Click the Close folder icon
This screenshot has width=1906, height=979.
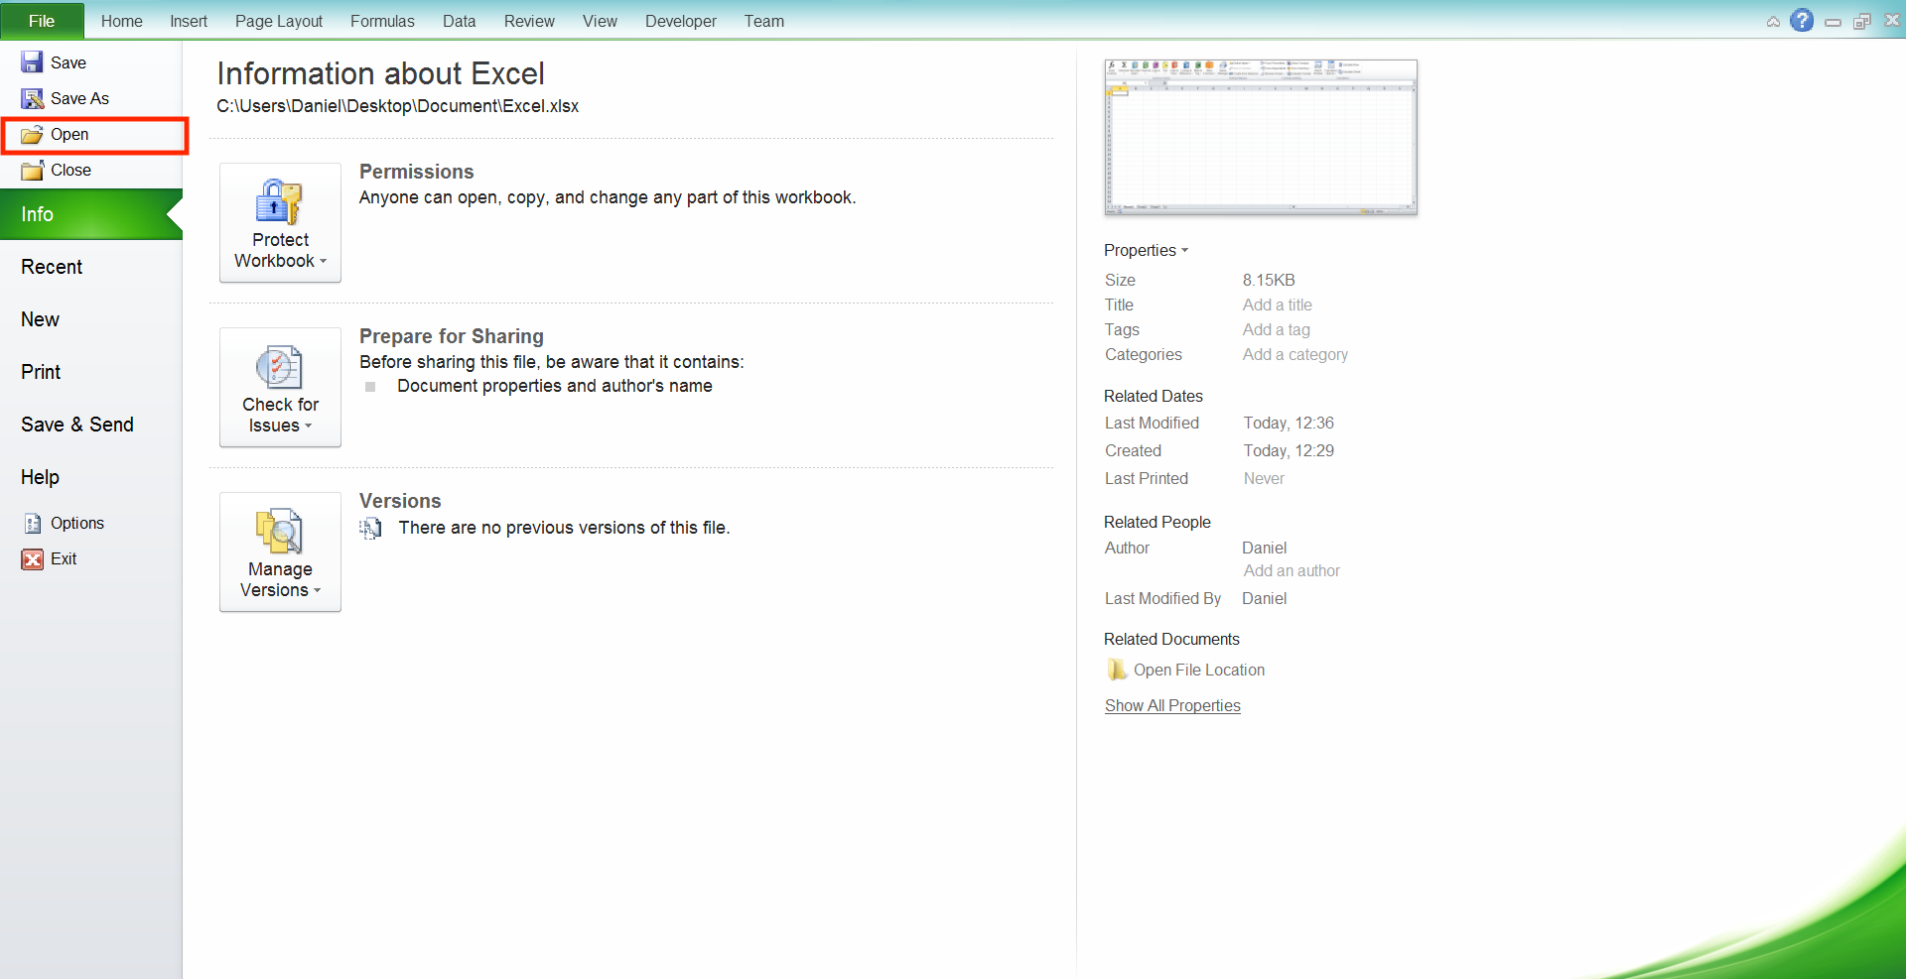click(32, 170)
